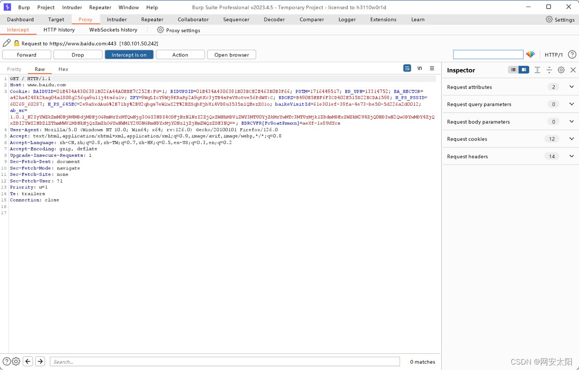Open search settings gear at bottom
579x370 pixels.
pos(16,361)
